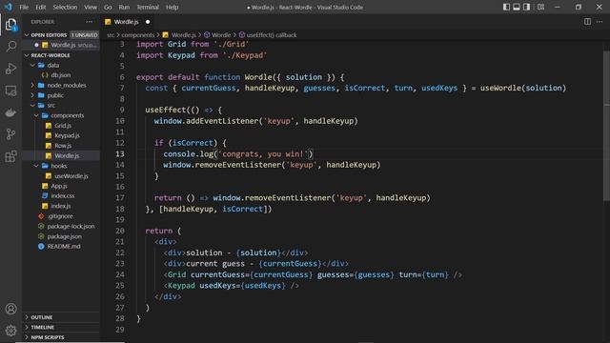Open .gitignore in the explorer

coord(61,216)
